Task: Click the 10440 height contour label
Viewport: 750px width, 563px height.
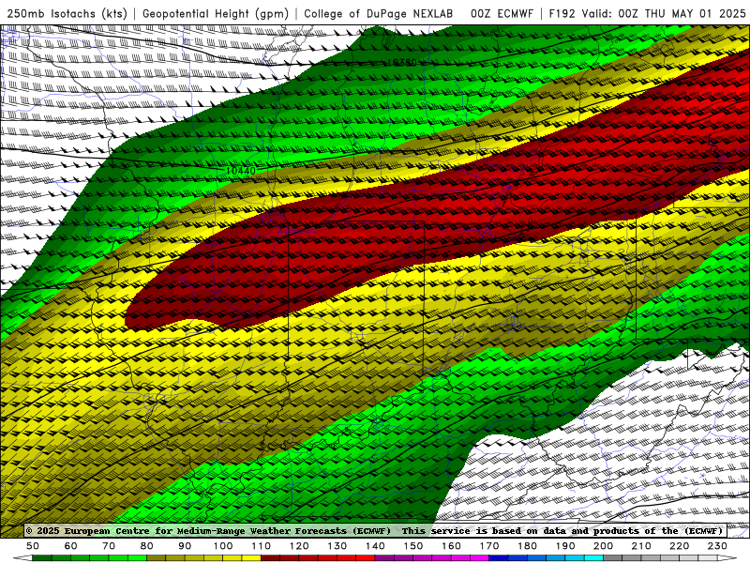Action: click(x=241, y=171)
